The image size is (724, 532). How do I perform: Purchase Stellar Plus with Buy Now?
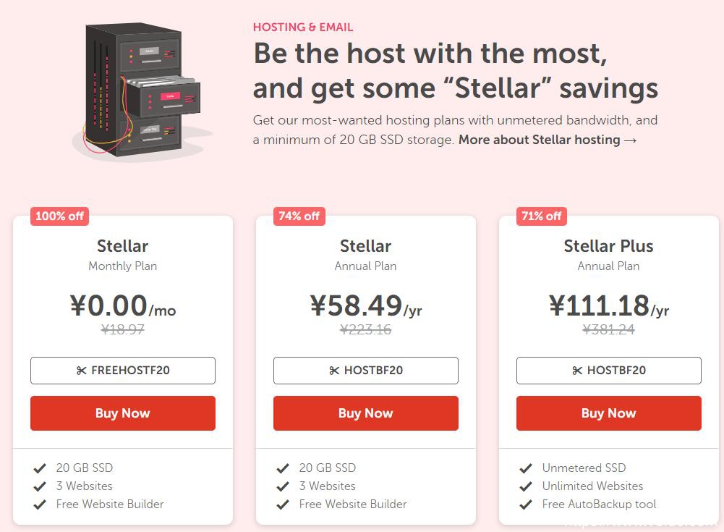point(609,413)
